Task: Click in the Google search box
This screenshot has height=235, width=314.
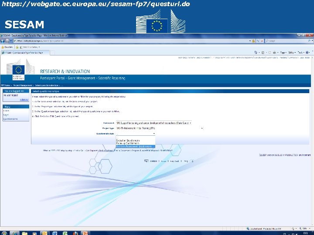Action: click(x=287, y=41)
